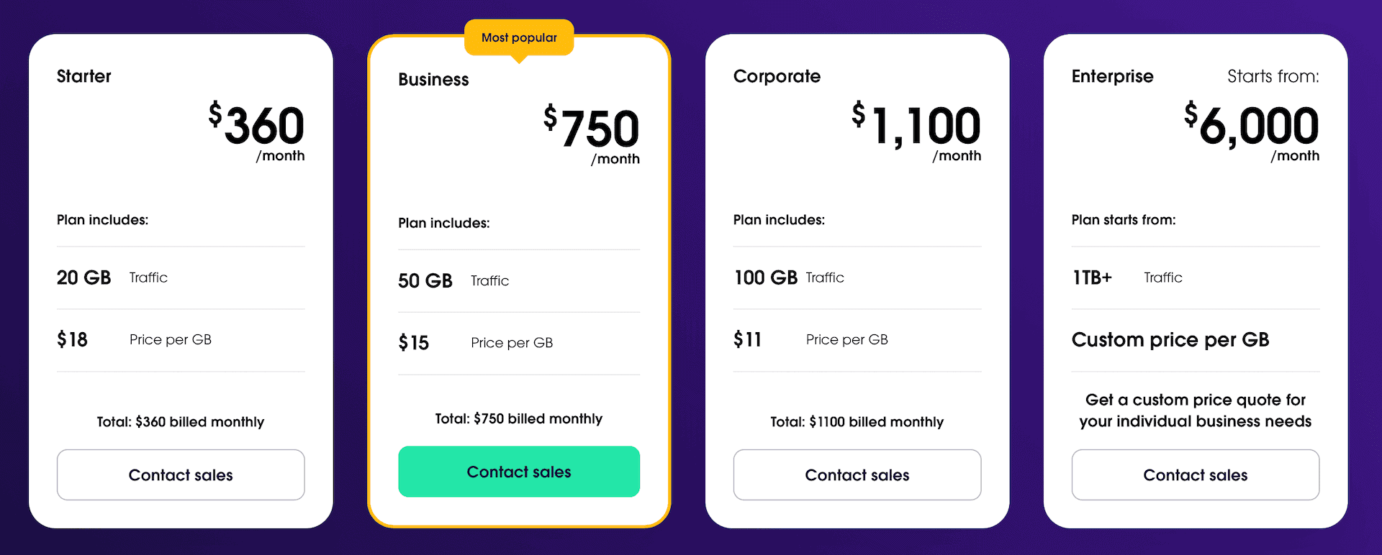1382x555 pixels.
Task: Click the $750 per month price
Action: point(592,135)
